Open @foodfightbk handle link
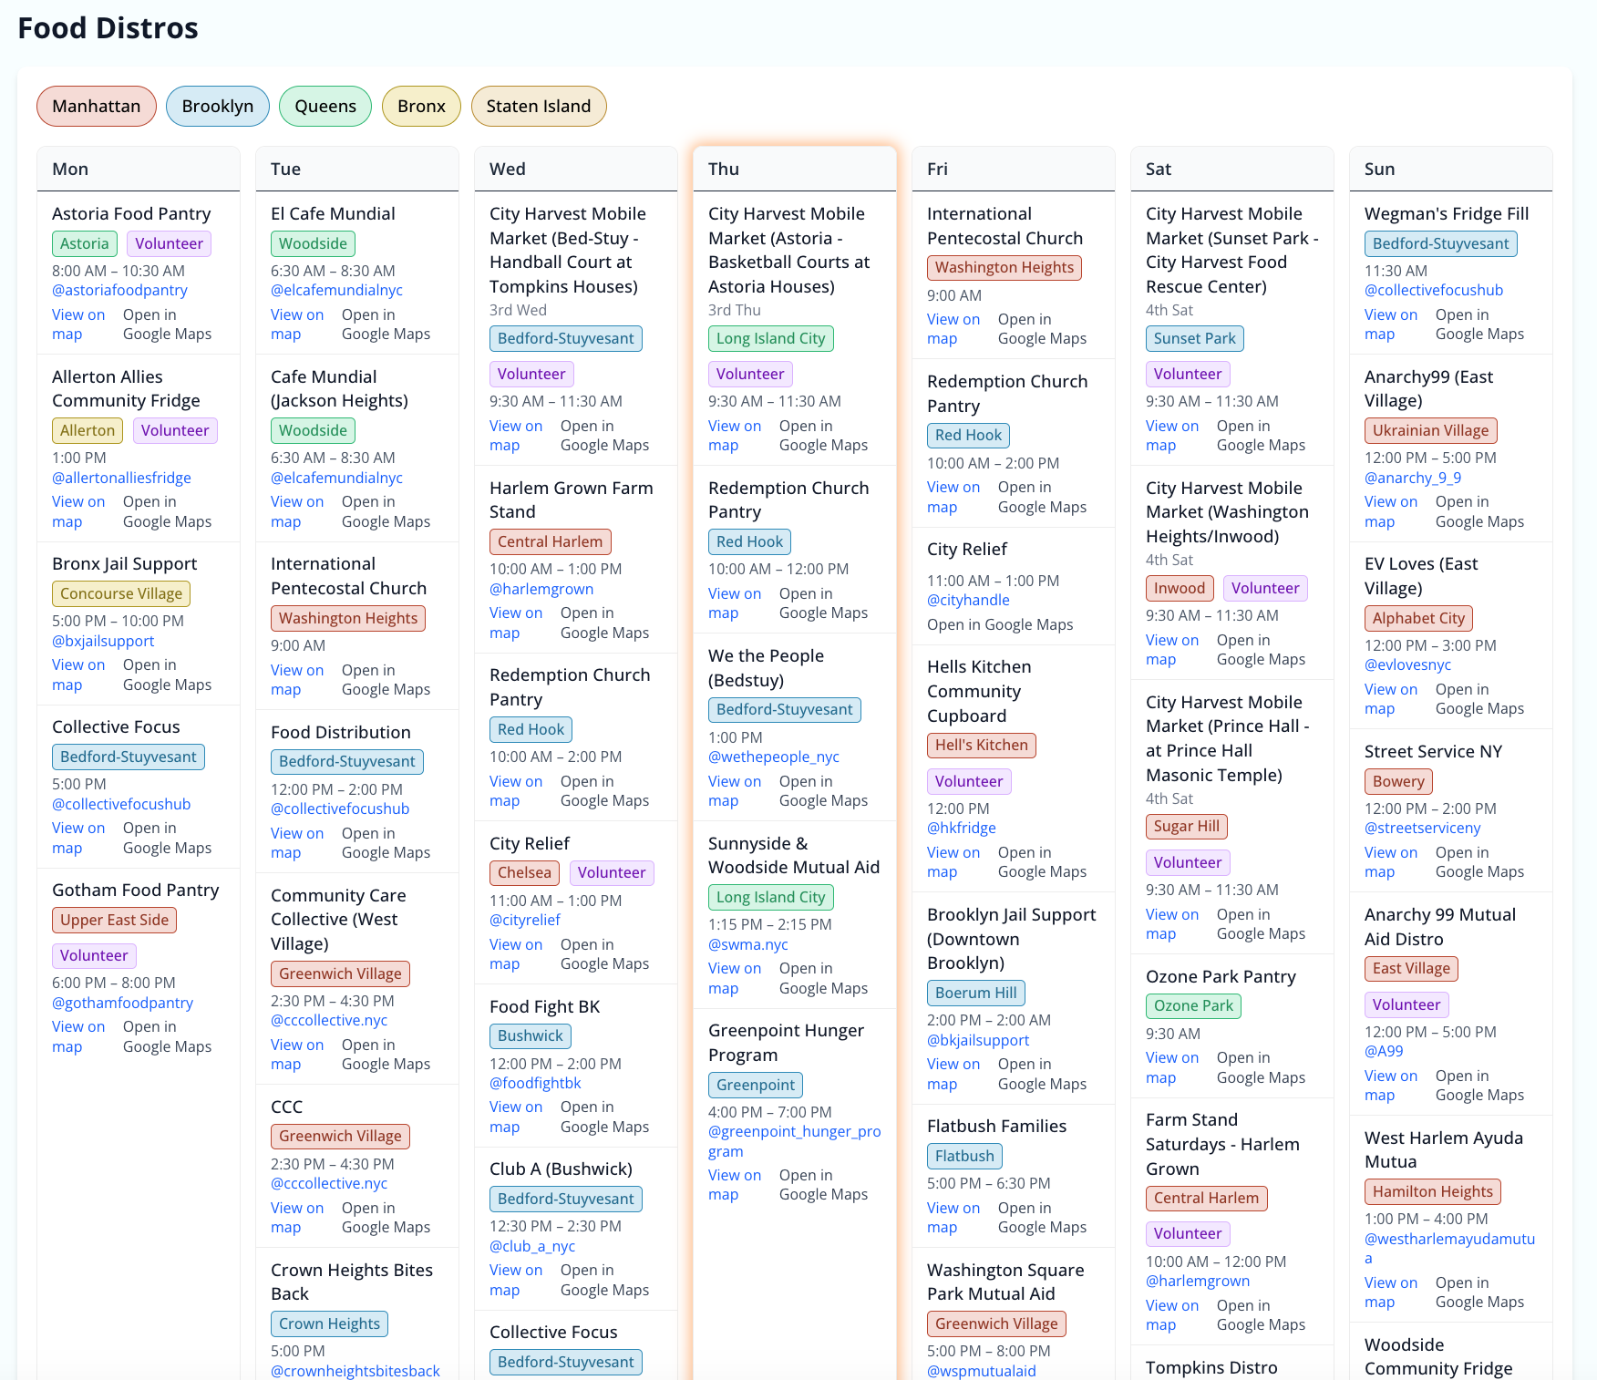Screen dimensions: 1597x1380 pyautogui.click(x=535, y=1083)
